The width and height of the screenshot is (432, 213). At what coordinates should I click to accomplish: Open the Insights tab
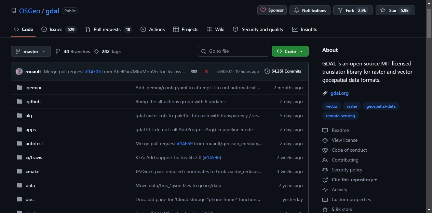pos(305,29)
